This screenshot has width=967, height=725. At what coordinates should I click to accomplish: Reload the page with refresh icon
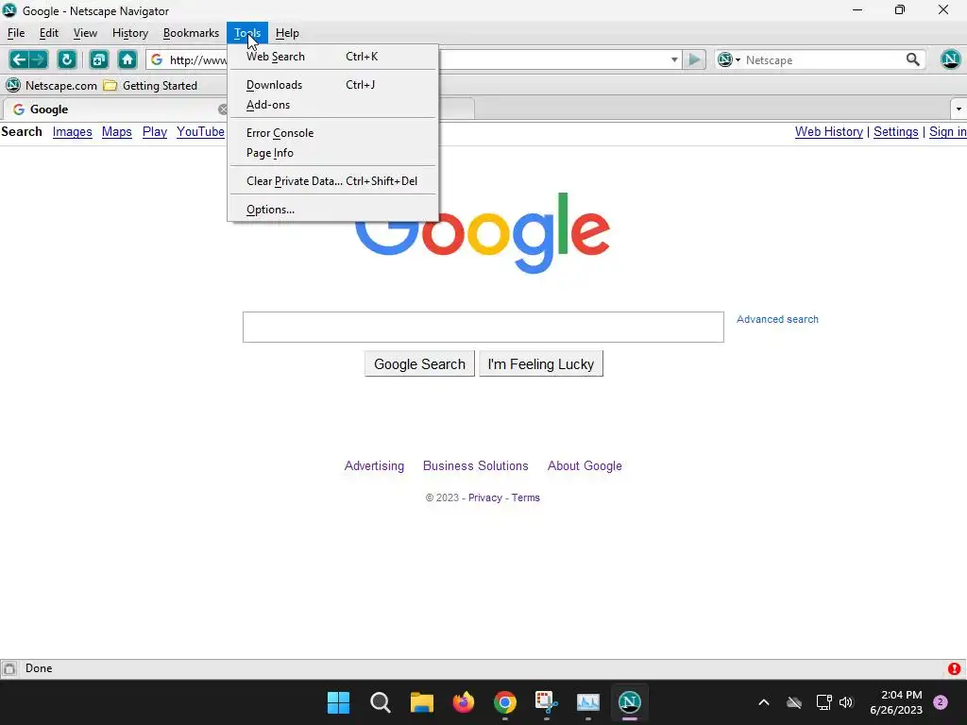67,59
